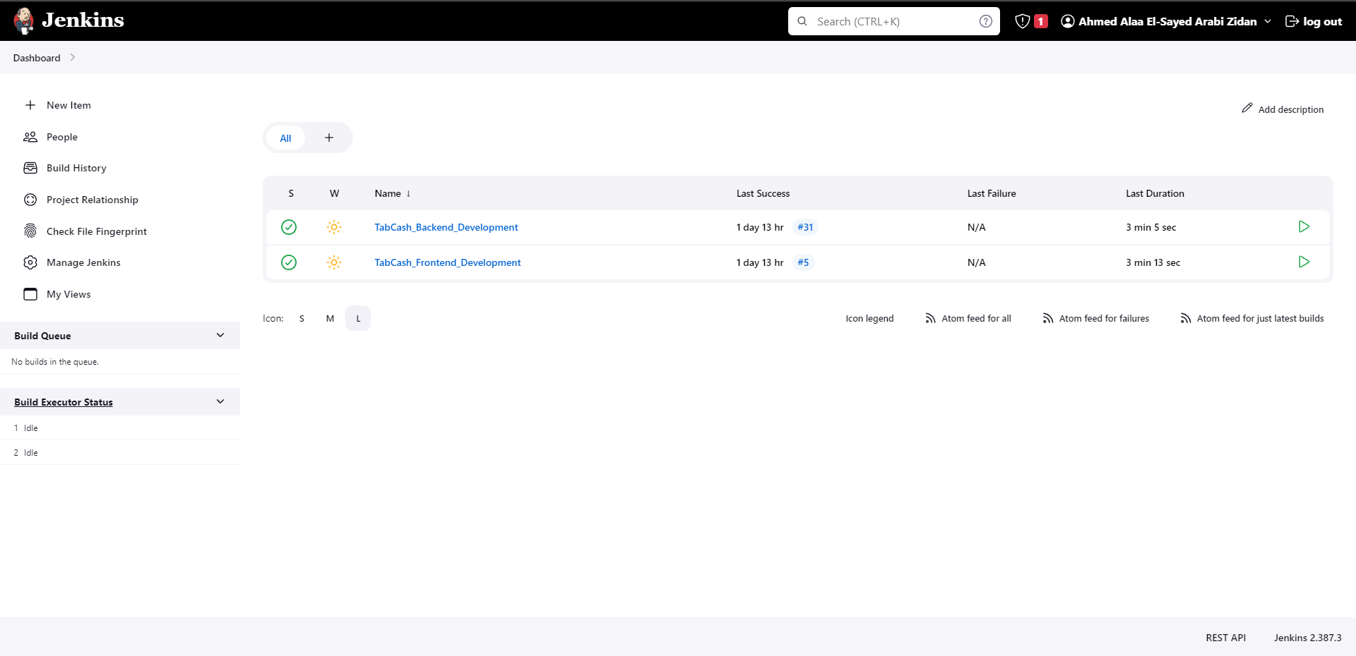1356x656 pixels.
Task: Sort by Last Failure column header
Action: pyautogui.click(x=992, y=193)
